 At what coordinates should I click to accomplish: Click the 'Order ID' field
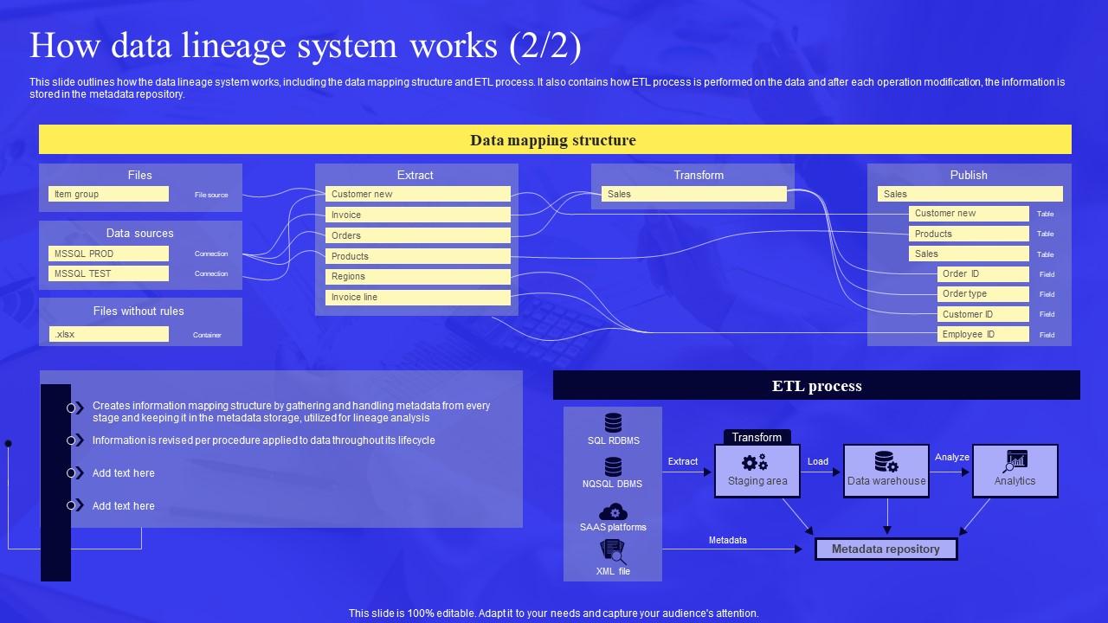(983, 273)
